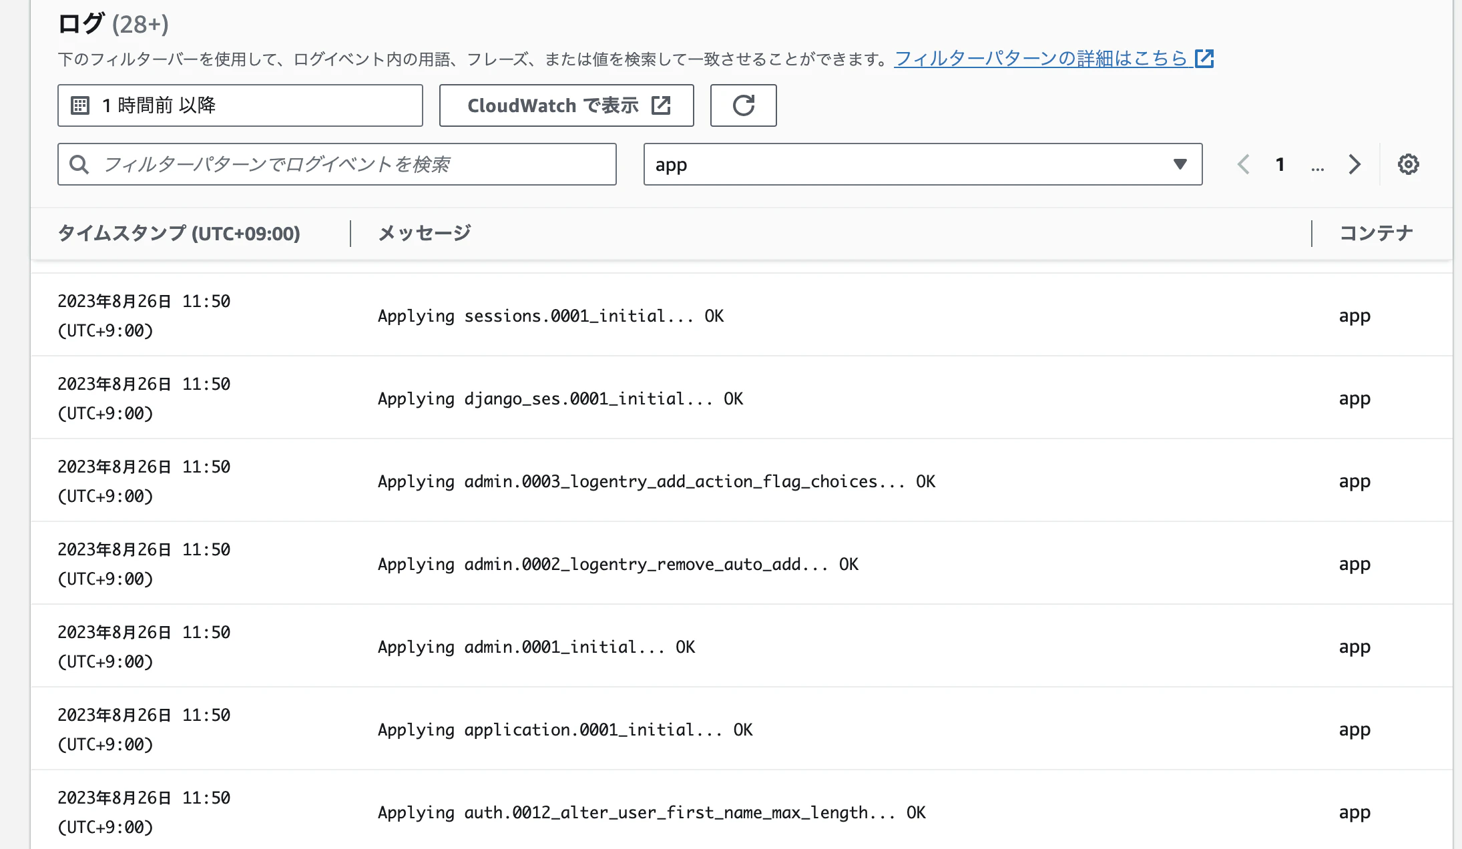This screenshot has height=849, width=1462.
Task: Click app container cell in admin.0002 row
Action: coord(1355,565)
